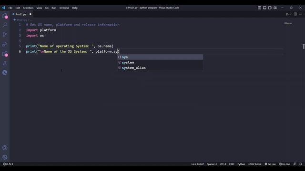Select the 3.10.2 64-bit interpreter
Viewport: 305px width, 171px height.
254,164
